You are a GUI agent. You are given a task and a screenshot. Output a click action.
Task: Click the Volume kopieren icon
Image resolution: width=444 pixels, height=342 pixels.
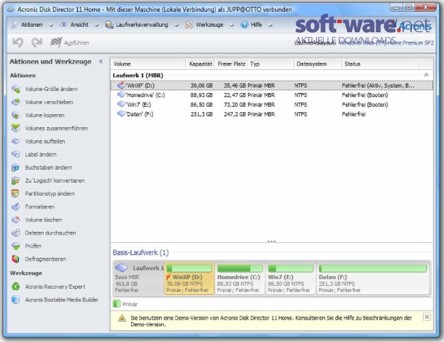tap(16, 115)
